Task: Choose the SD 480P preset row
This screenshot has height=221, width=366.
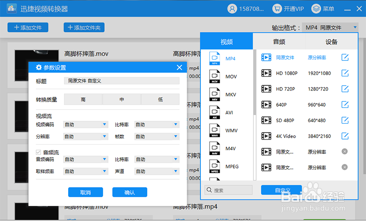Action: tap(307, 120)
